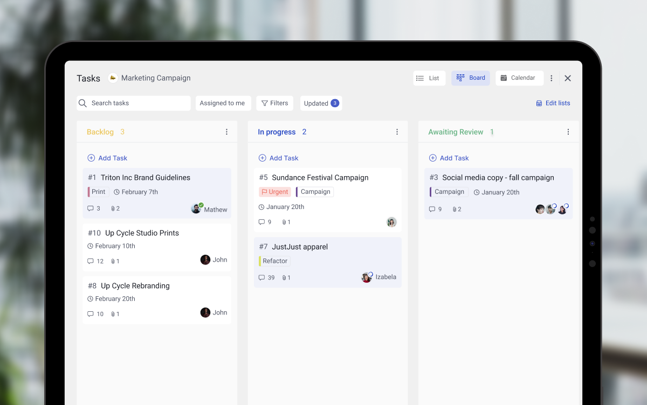The image size is (647, 405).
Task: Switch to the List view tab
Action: (x=429, y=78)
